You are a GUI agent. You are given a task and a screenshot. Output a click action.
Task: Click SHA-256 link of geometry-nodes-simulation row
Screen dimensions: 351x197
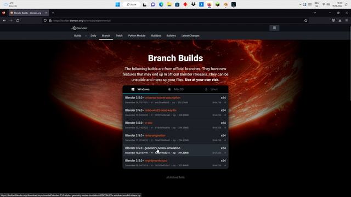click(217, 153)
